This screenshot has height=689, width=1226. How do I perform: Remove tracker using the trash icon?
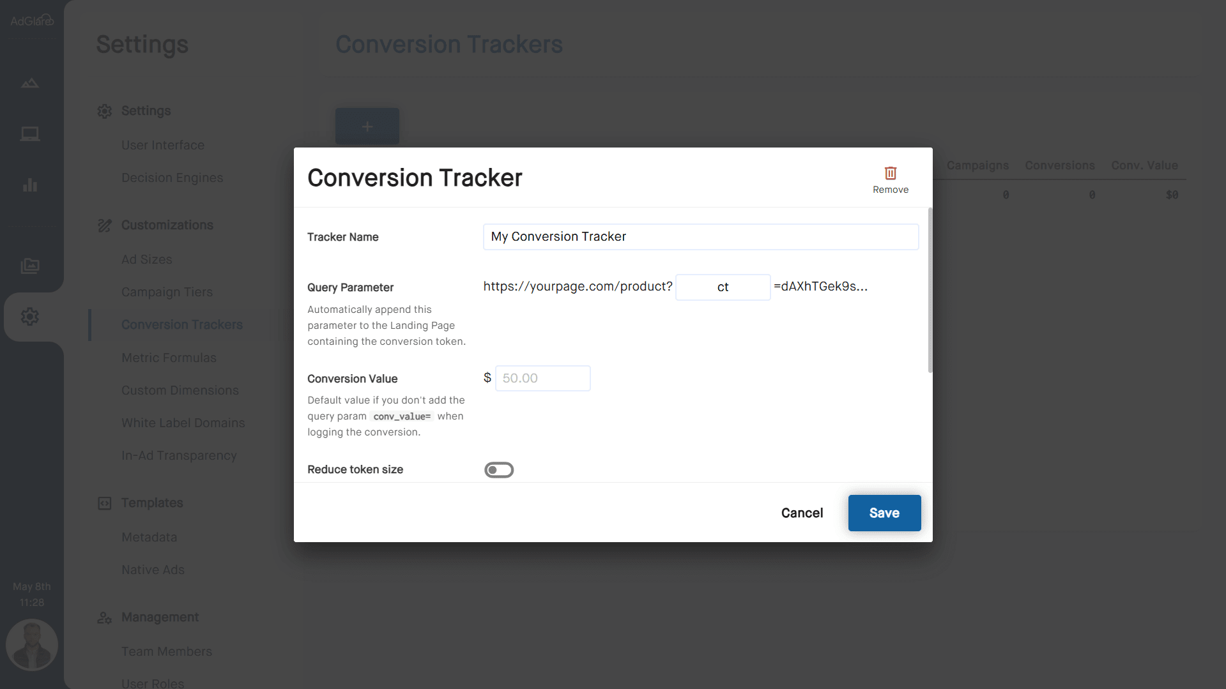tap(890, 172)
